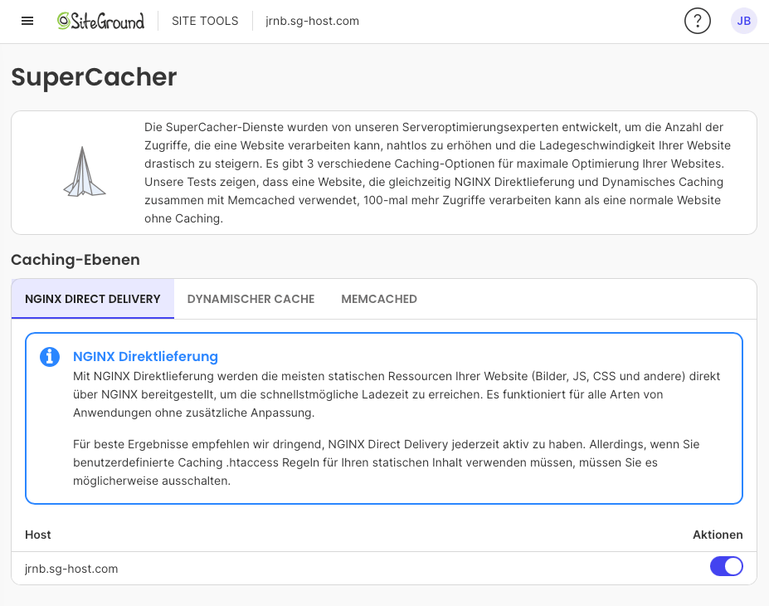Click the jrnb.sg-host.com domain in header
This screenshot has height=606, width=769.
(x=312, y=21)
